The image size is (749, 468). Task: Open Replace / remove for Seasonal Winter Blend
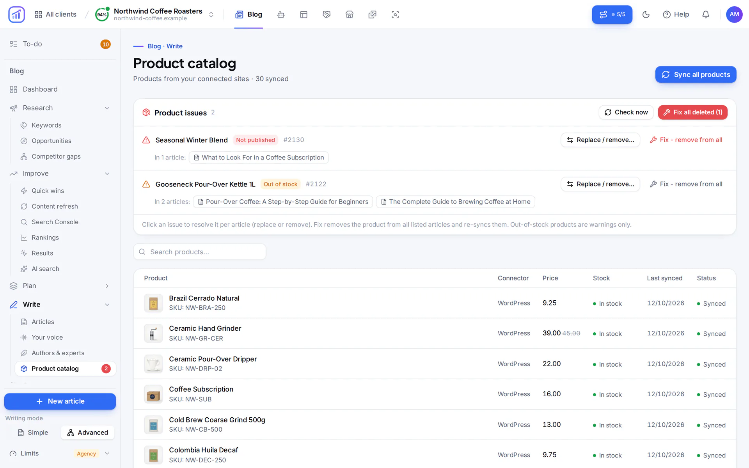coord(600,140)
